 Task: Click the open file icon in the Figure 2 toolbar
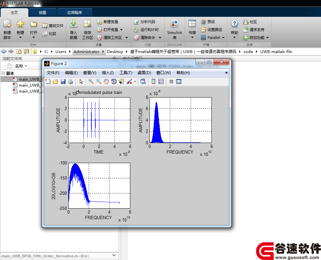55,82
